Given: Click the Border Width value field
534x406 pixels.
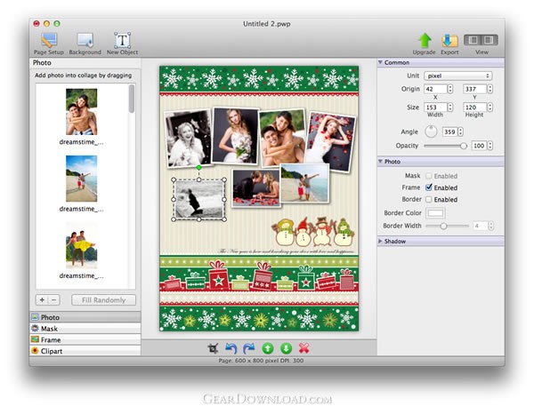Looking at the screenshot, I should [x=480, y=226].
